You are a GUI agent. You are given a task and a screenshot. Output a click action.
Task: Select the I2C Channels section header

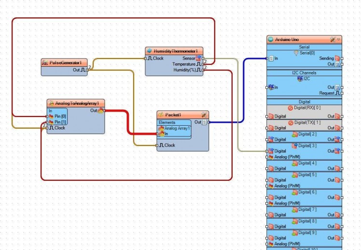(x=305, y=73)
